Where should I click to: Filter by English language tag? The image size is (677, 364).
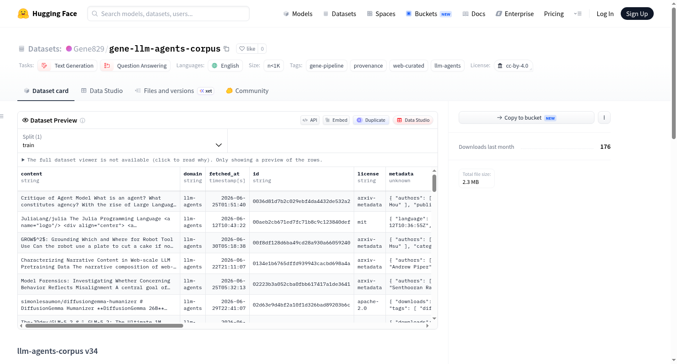(226, 66)
